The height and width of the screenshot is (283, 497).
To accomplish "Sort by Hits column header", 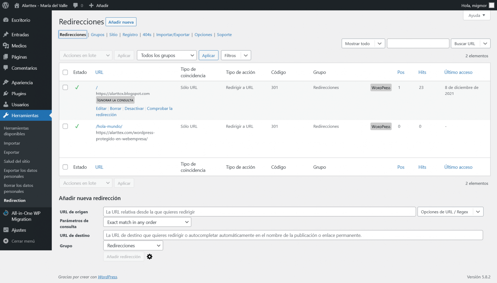I will pyautogui.click(x=422, y=72).
